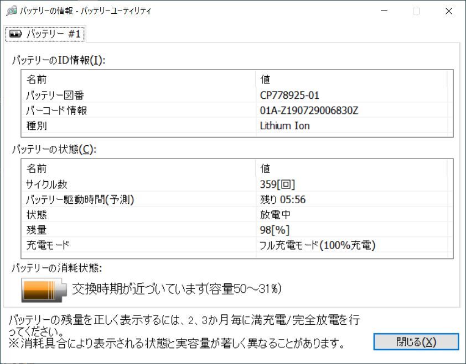Select the 種別 row label
Viewport: 466px width, 364px height.
click(37, 126)
